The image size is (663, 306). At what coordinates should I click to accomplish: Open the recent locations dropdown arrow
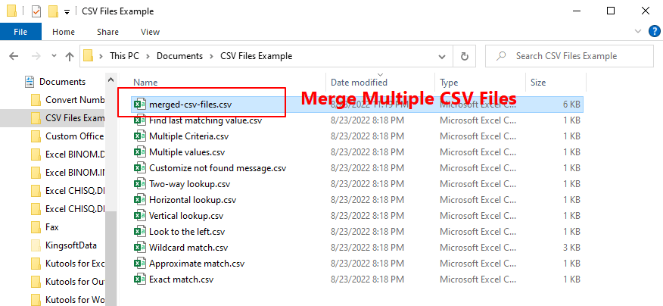pyautogui.click(x=52, y=56)
